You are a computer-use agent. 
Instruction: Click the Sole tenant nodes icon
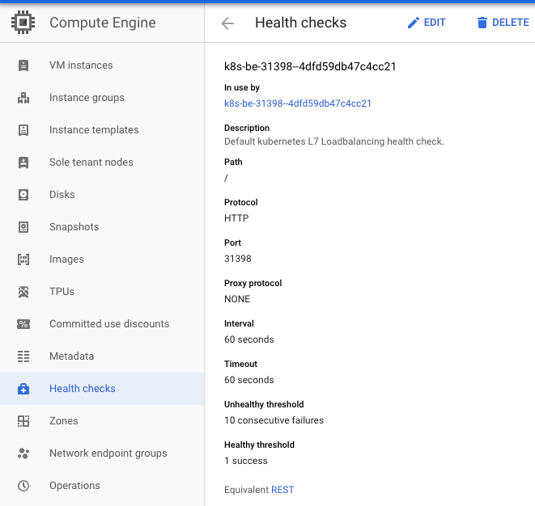point(23,162)
